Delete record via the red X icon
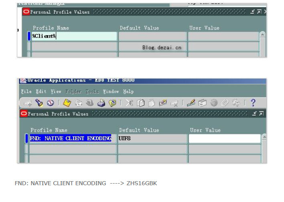This screenshot has height=202, width=284. [x=174, y=104]
